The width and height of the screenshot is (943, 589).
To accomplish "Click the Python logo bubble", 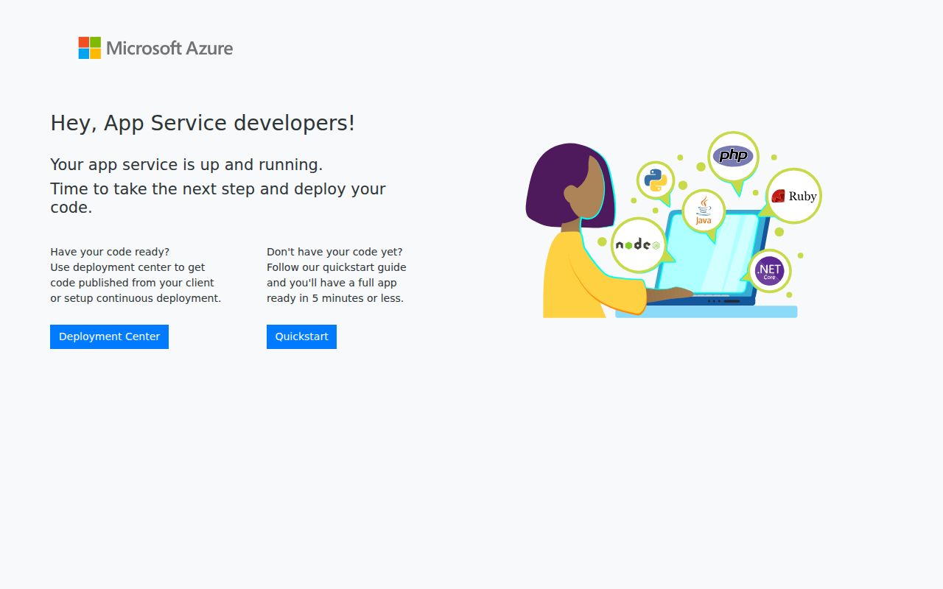I will coord(655,180).
